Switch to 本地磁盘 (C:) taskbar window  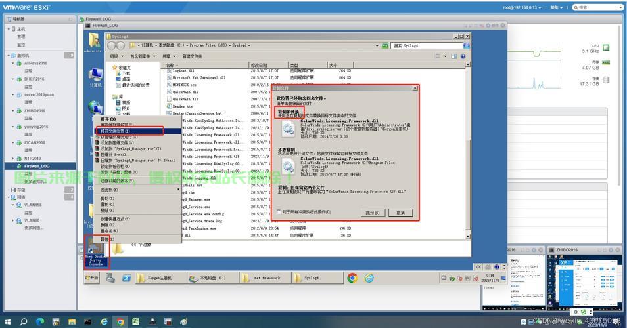213,278
